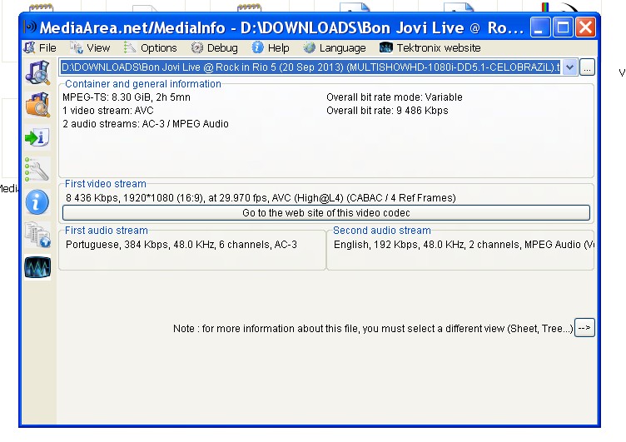Click the 'Container and general information' heading
This screenshot has width=626, height=442.
coord(143,84)
